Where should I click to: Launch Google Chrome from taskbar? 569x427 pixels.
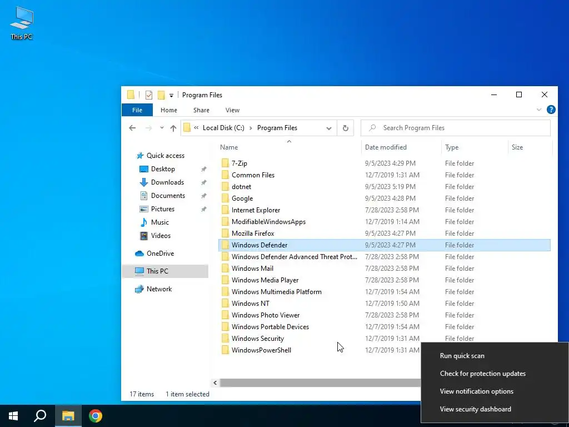coord(96,416)
